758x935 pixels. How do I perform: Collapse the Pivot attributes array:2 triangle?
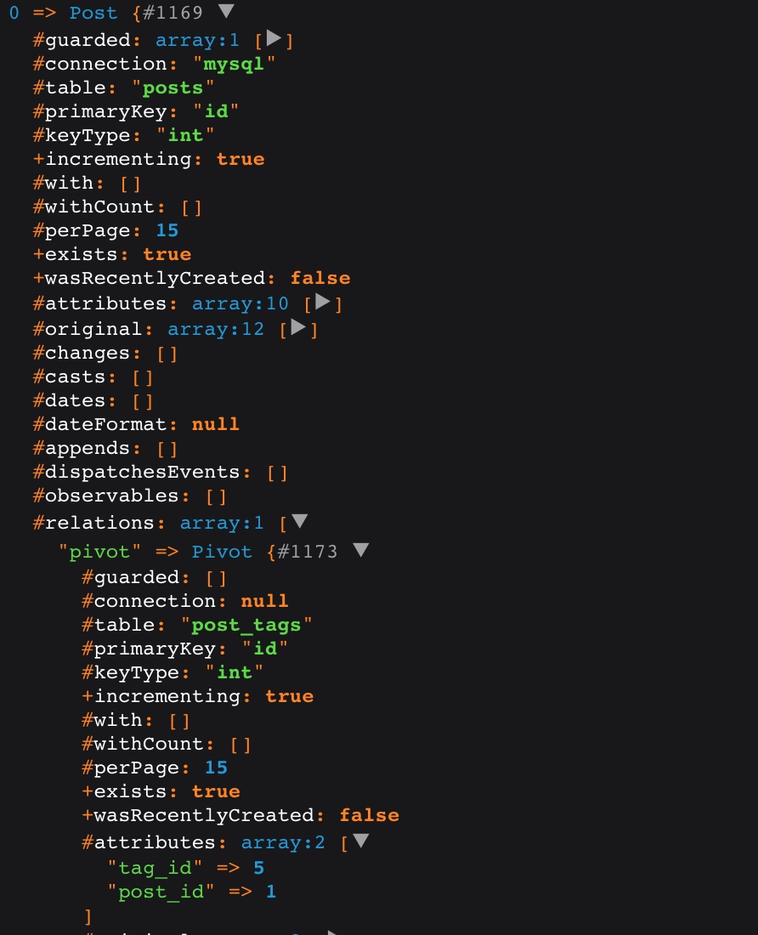(360, 841)
